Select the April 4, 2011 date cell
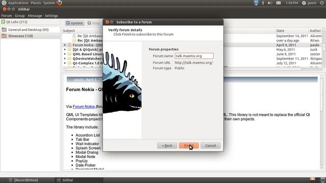The height and width of the screenshot is (183, 326). (x=286, y=45)
